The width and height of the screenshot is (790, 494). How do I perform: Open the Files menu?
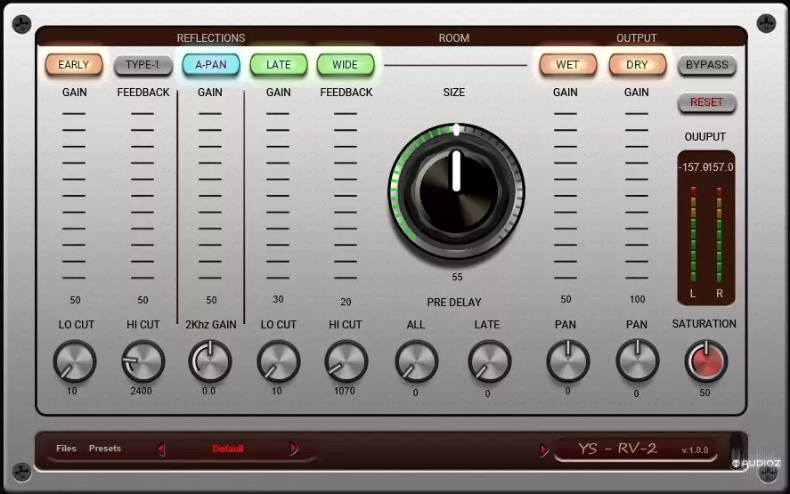[x=66, y=449]
